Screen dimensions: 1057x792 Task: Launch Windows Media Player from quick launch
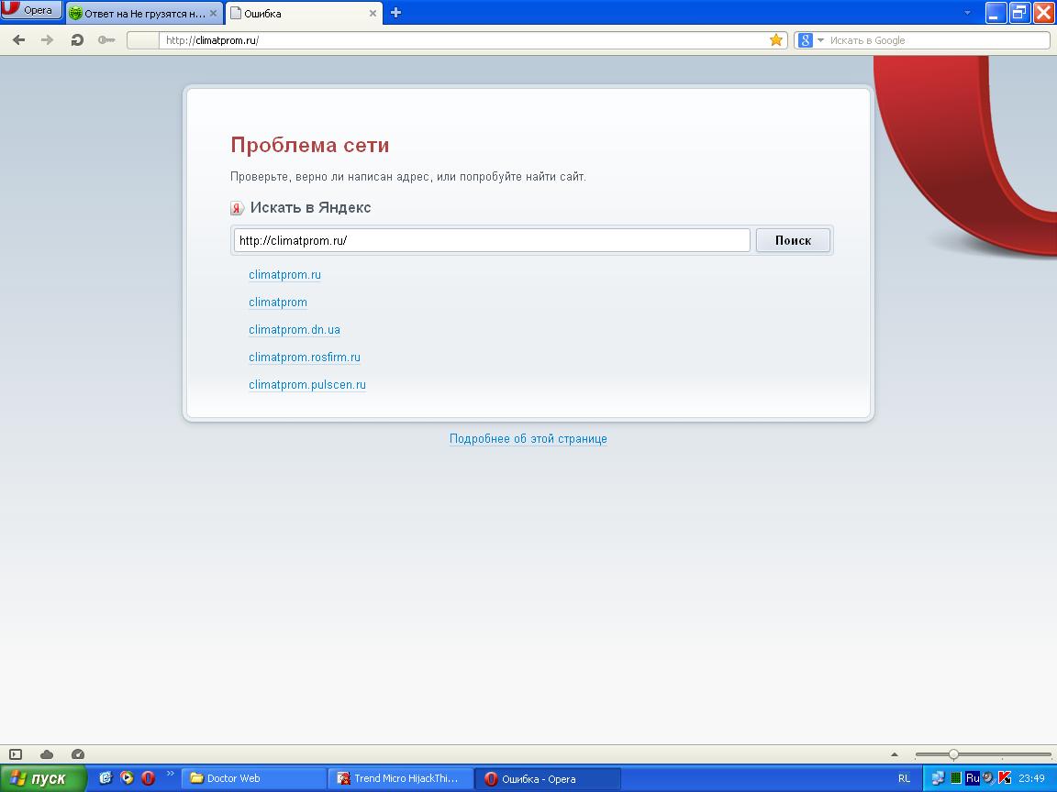(127, 778)
